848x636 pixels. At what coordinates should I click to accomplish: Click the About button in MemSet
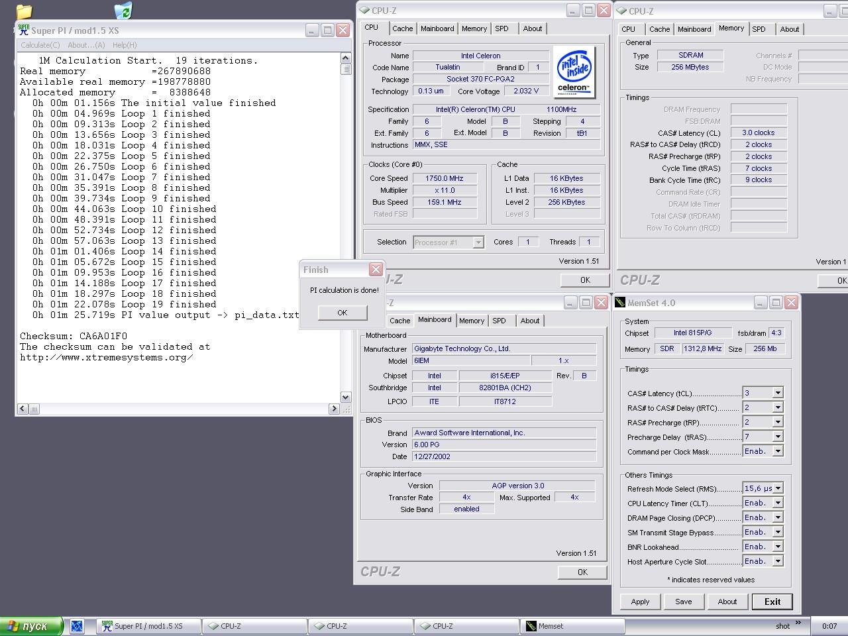coord(727,602)
